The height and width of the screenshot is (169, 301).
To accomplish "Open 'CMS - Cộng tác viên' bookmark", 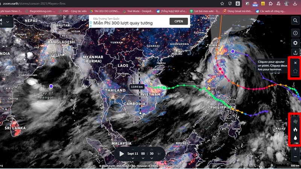I will (73, 11).
